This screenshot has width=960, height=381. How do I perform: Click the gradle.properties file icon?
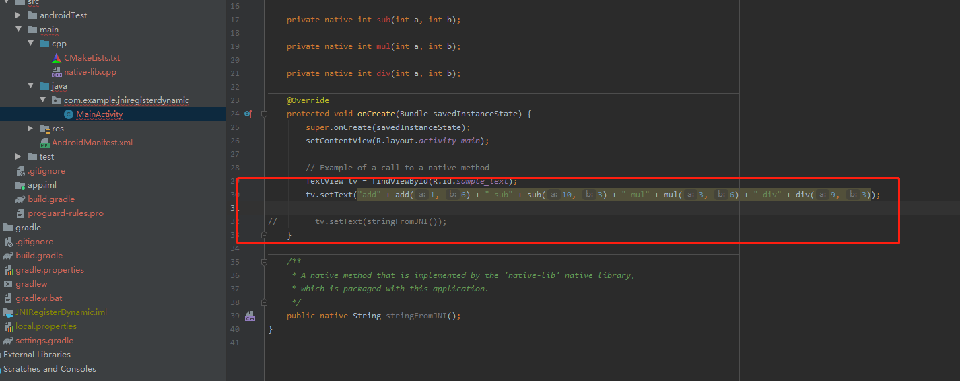pyautogui.click(x=8, y=270)
